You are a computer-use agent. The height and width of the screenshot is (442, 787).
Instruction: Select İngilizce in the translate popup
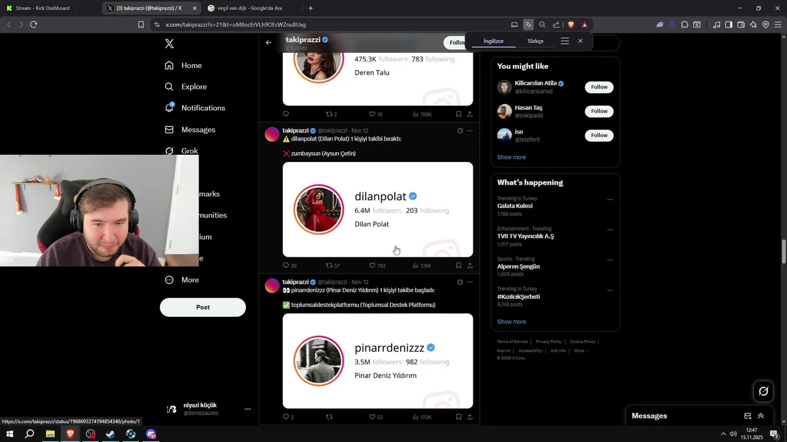coord(494,41)
